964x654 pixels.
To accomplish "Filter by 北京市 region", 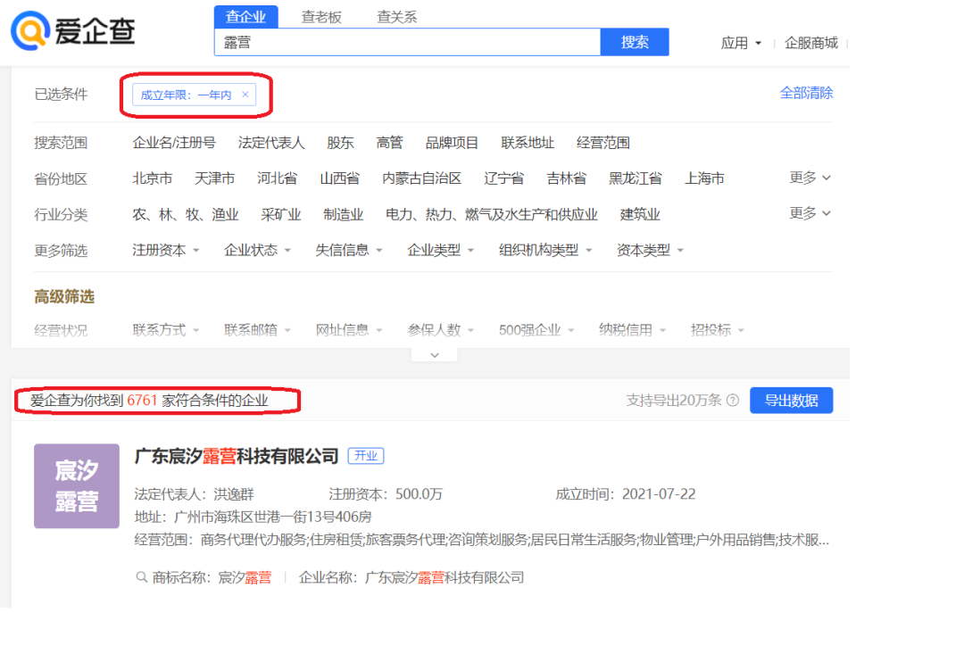I will [x=153, y=178].
